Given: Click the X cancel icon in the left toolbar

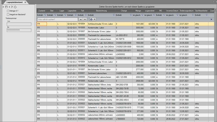Looking at the screenshot, I should [x=12, y=7].
